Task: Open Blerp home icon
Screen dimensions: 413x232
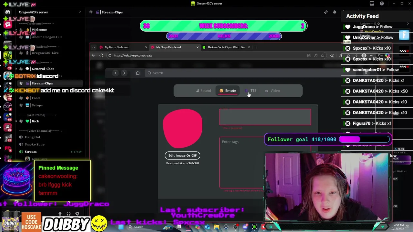Action: [x=138, y=73]
